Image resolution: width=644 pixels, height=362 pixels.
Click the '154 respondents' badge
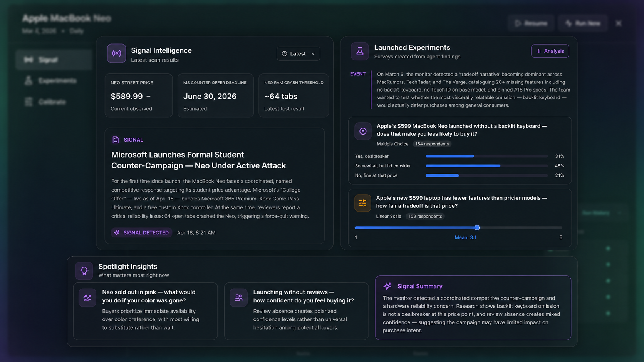432,144
